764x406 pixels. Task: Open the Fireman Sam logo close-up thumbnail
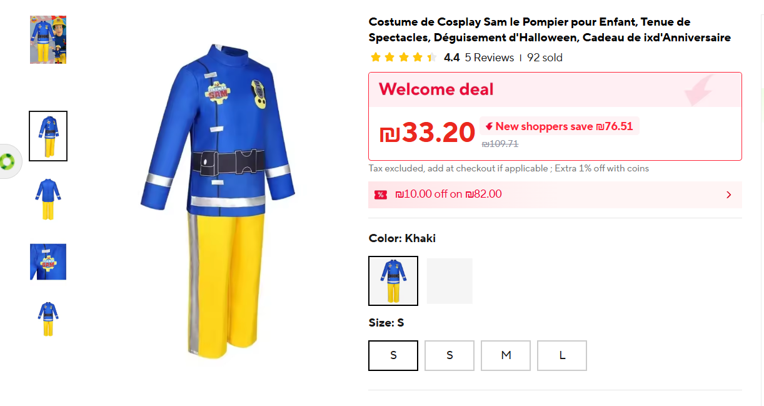48,261
